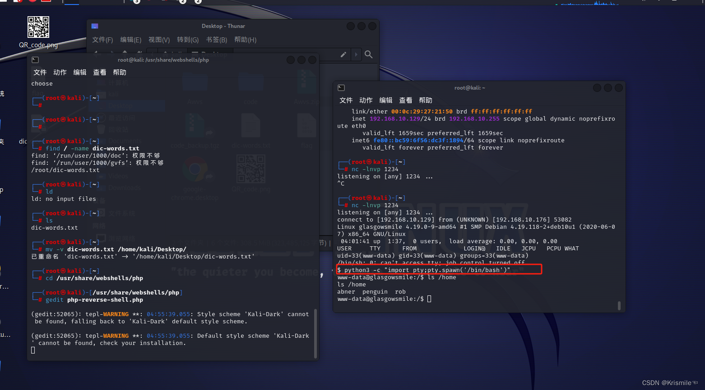Open the 帮助(H) menu in Thunar
This screenshot has width=705, height=390.
[x=245, y=40]
